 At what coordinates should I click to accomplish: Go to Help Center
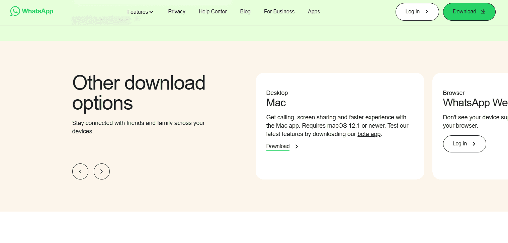pos(213,11)
